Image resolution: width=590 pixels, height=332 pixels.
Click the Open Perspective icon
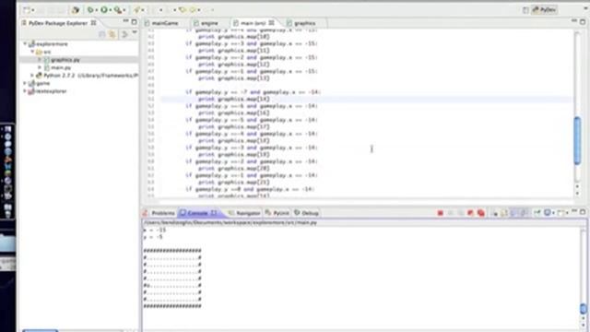point(525,10)
